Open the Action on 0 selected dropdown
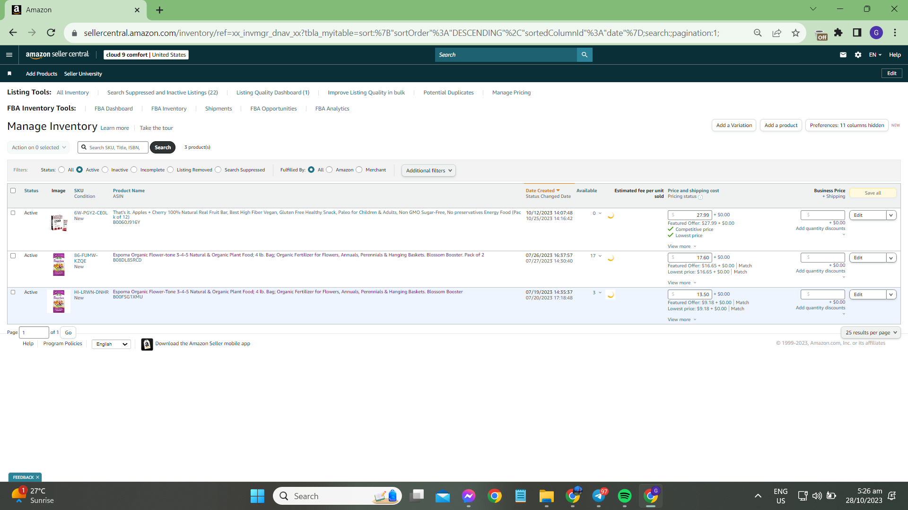 (38, 147)
